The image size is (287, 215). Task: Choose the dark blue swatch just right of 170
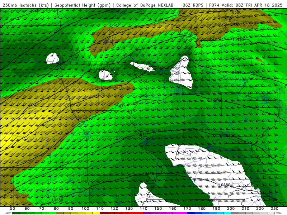(x=191, y=213)
